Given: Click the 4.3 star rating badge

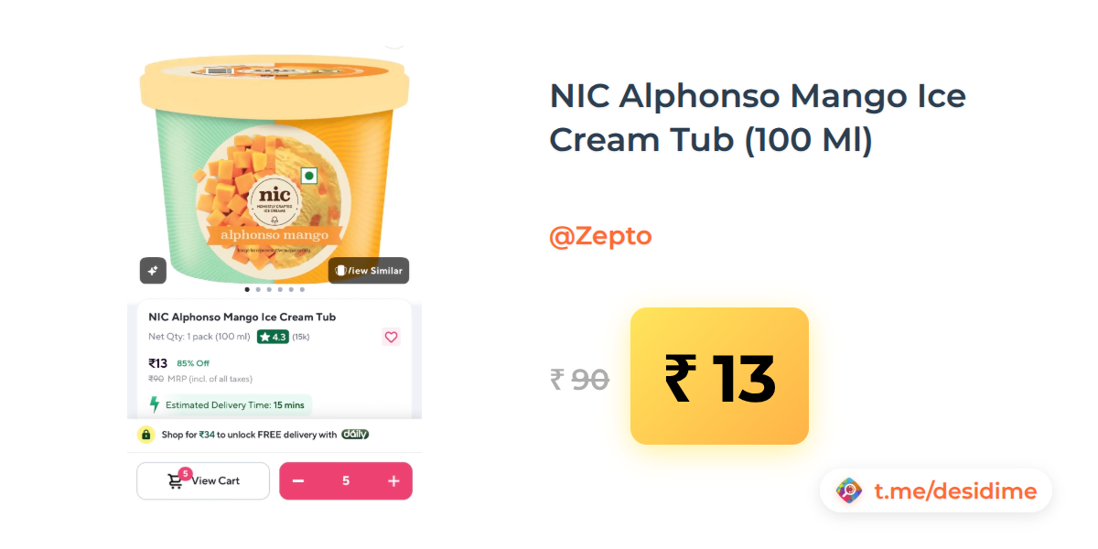Looking at the screenshot, I should [x=273, y=337].
